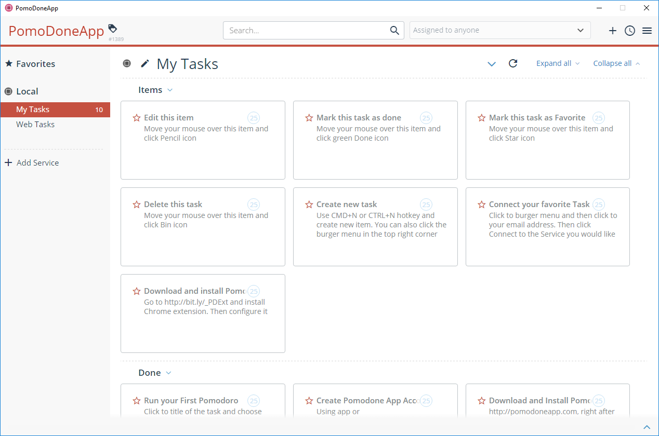
Task: Click the magnifier icon in search box
Action: (395, 30)
